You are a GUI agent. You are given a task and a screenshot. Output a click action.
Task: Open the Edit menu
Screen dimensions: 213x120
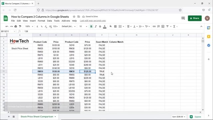pyautogui.click(x=19, y=21)
